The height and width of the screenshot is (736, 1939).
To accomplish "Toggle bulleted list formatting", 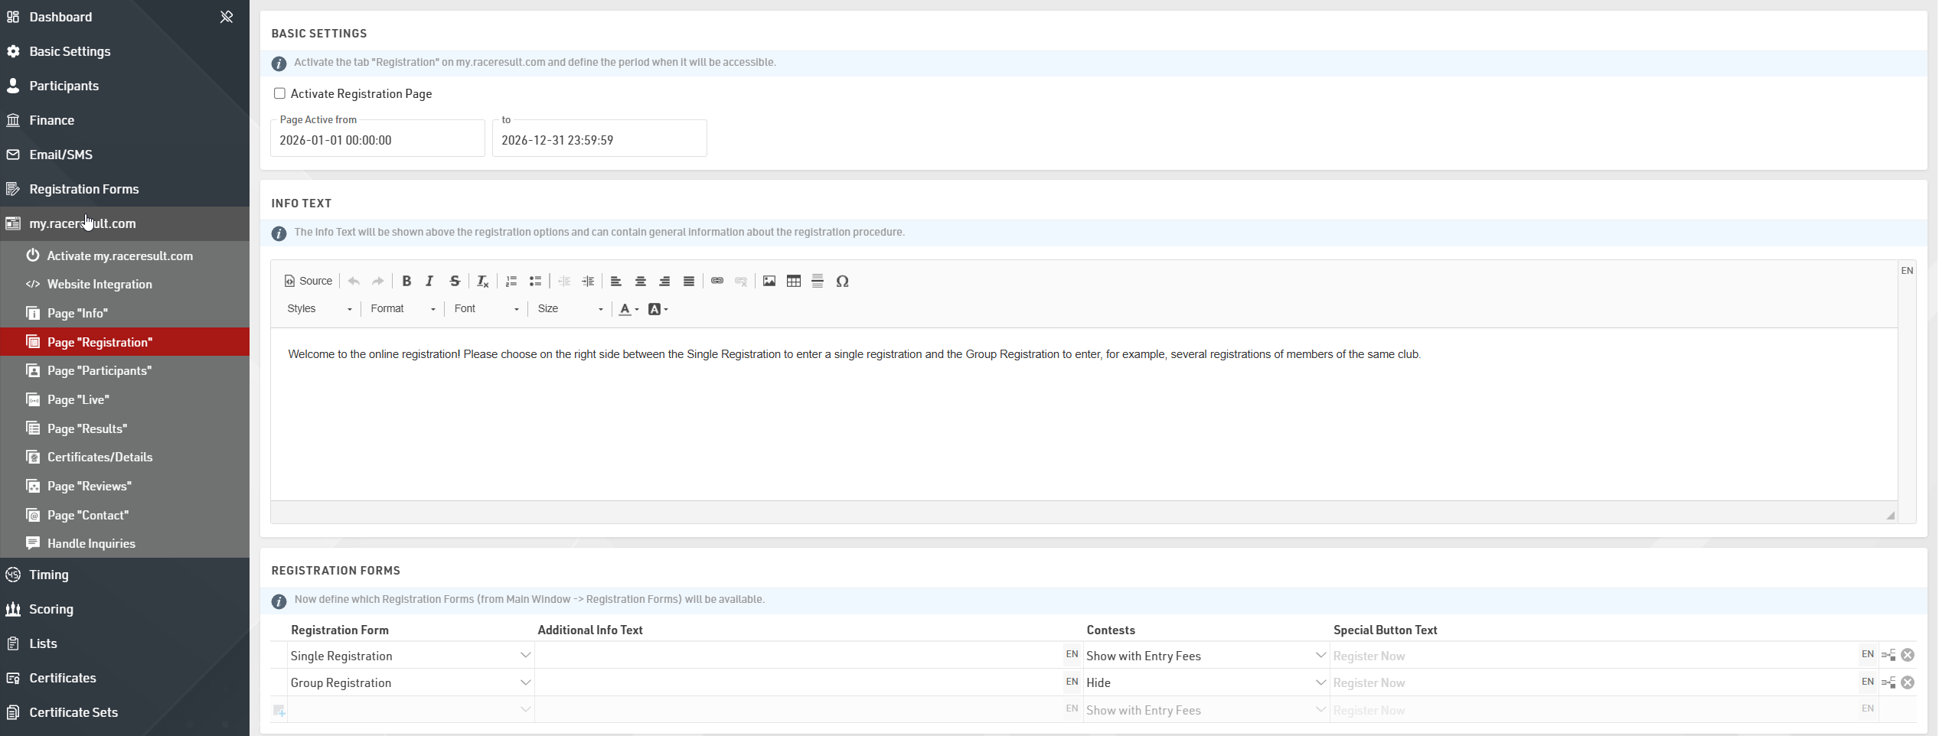I will click(x=535, y=281).
